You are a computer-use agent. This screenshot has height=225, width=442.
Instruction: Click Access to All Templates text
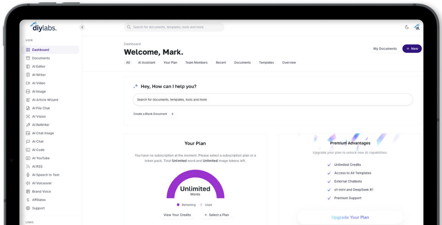click(x=353, y=173)
